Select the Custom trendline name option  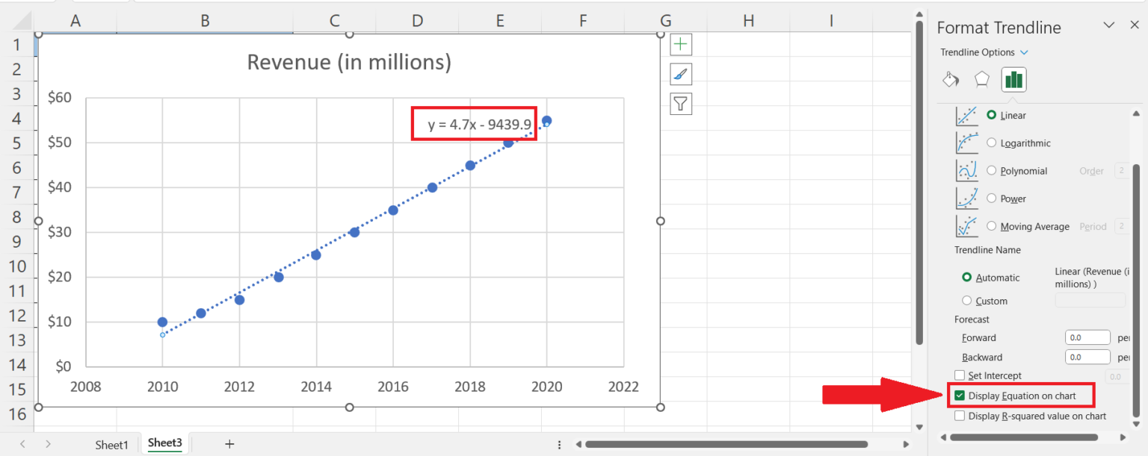tap(968, 301)
